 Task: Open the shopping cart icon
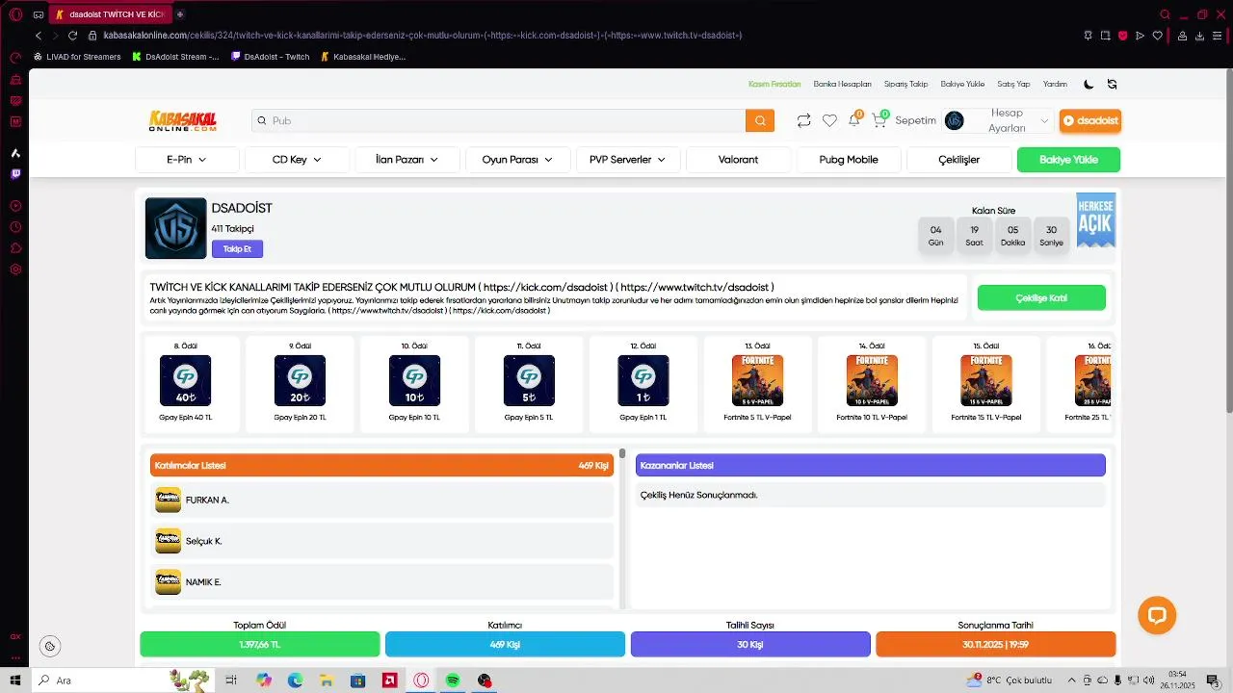coord(879,120)
